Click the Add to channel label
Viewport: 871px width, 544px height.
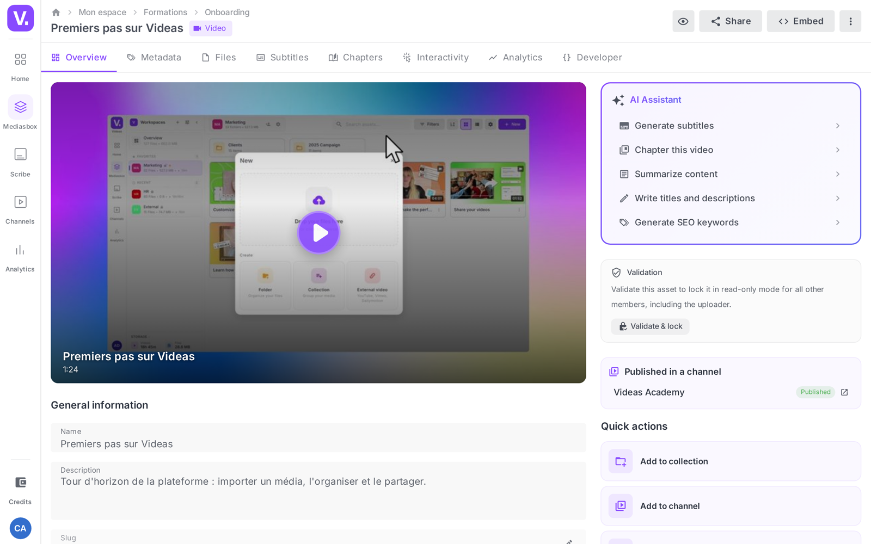(x=670, y=506)
